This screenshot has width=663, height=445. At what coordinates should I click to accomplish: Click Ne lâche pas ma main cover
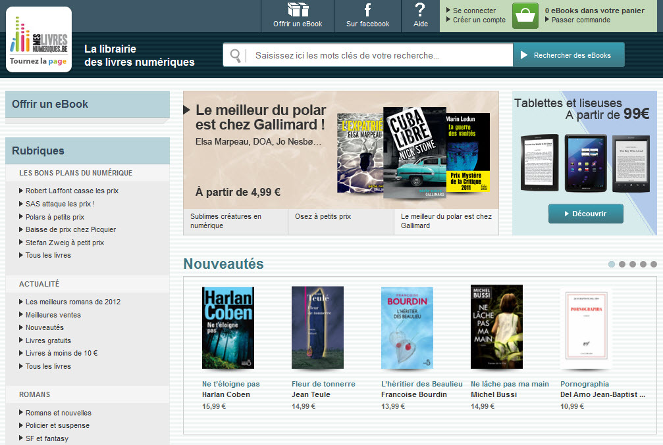pyautogui.click(x=497, y=327)
